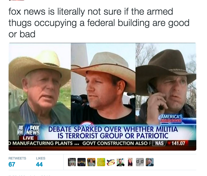
Task: Click the America's Newsroom badge
Action: click(172, 119)
